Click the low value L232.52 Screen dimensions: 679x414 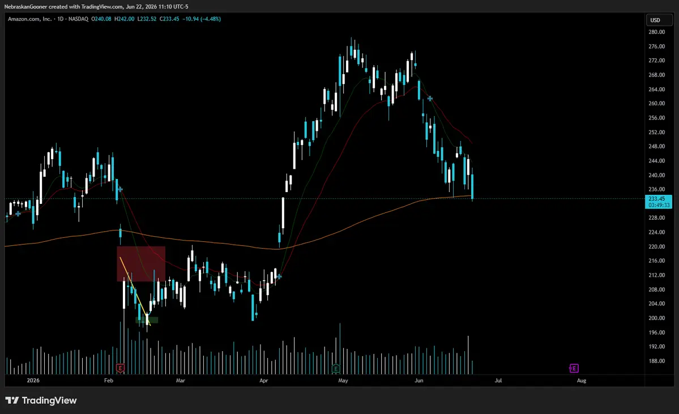(x=147, y=19)
